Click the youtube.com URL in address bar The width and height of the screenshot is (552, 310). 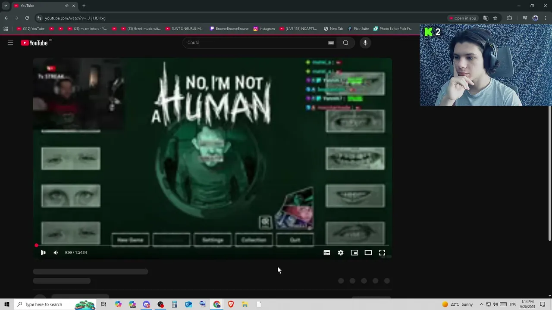pos(75,18)
